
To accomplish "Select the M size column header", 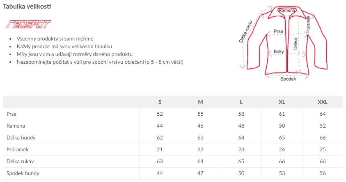I will [x=200, y=102].
